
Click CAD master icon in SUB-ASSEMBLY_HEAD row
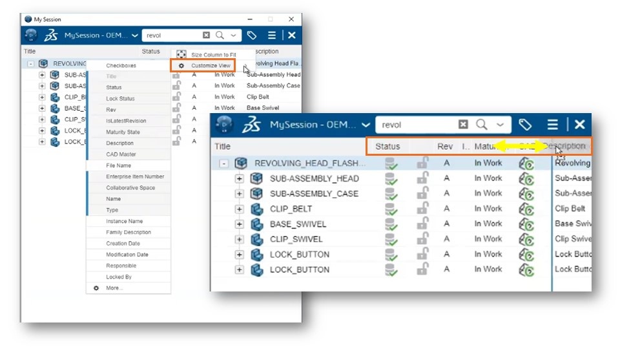(x=526, y=179)
